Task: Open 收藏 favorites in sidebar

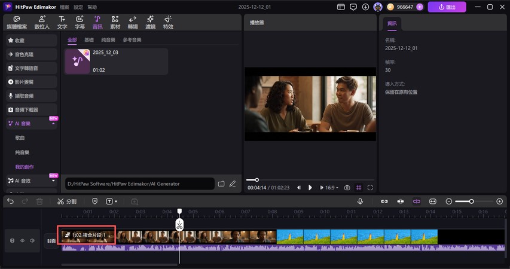Action: (32, 40)
